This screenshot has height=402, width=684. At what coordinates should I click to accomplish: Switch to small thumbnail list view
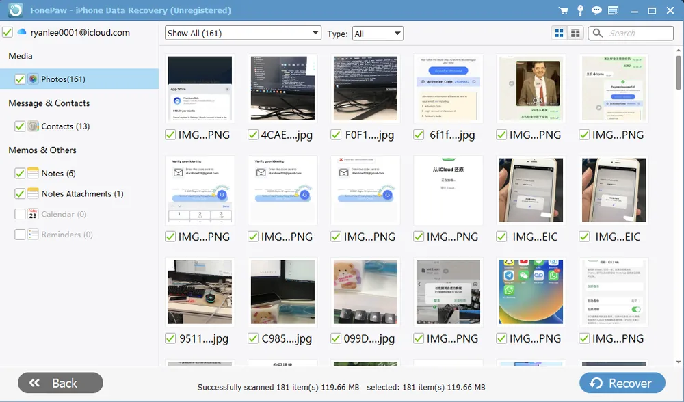tap(575, 33)
